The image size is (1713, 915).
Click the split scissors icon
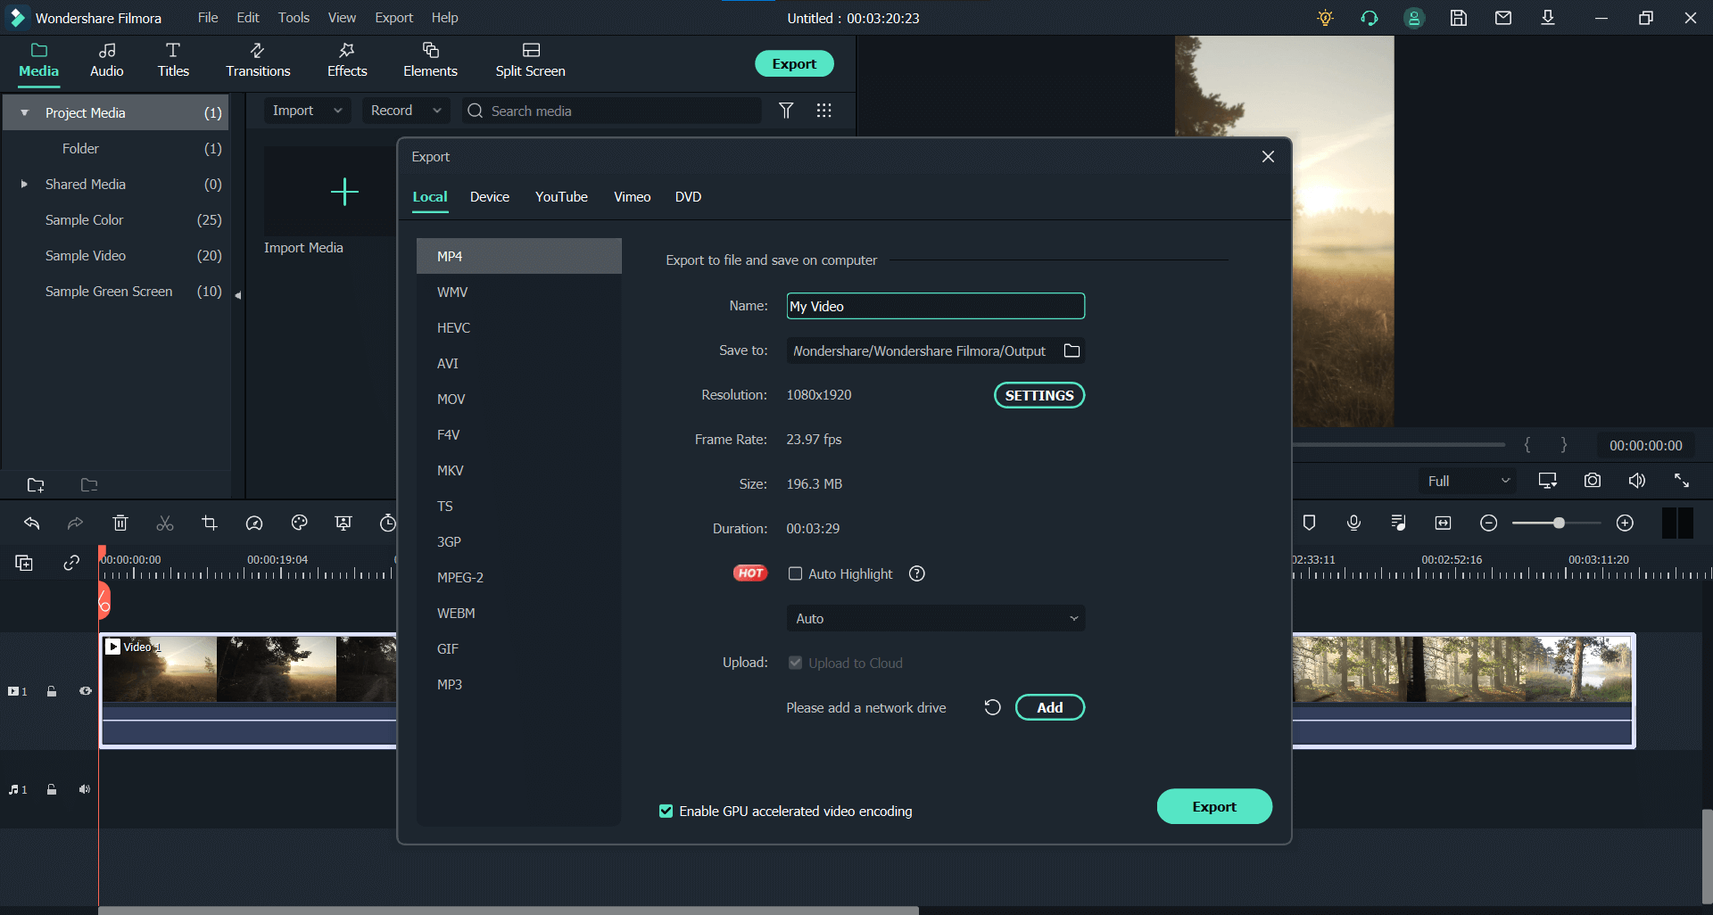(165, 523)
